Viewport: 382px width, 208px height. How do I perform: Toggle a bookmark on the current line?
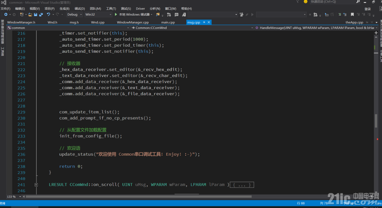352,15
